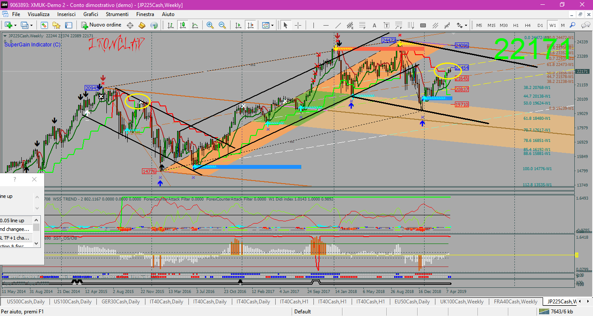The height and width of the screenshot is (316, 593).
Task: Select the parallel lines channel tool
Action: coord(435,25)
